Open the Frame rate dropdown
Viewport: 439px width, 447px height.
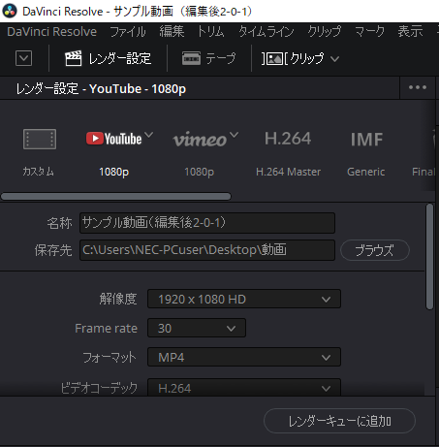pyautogui.click(x=197, y=328)
